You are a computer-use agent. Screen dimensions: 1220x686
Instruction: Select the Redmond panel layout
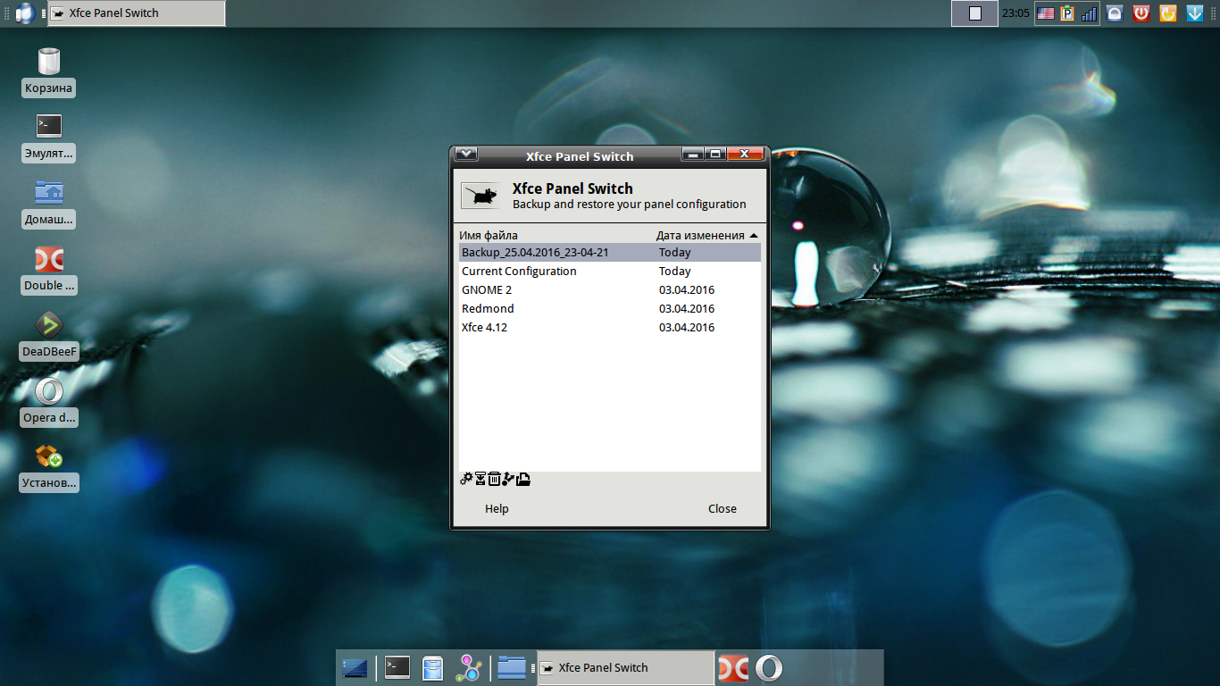tap(610, 309)
